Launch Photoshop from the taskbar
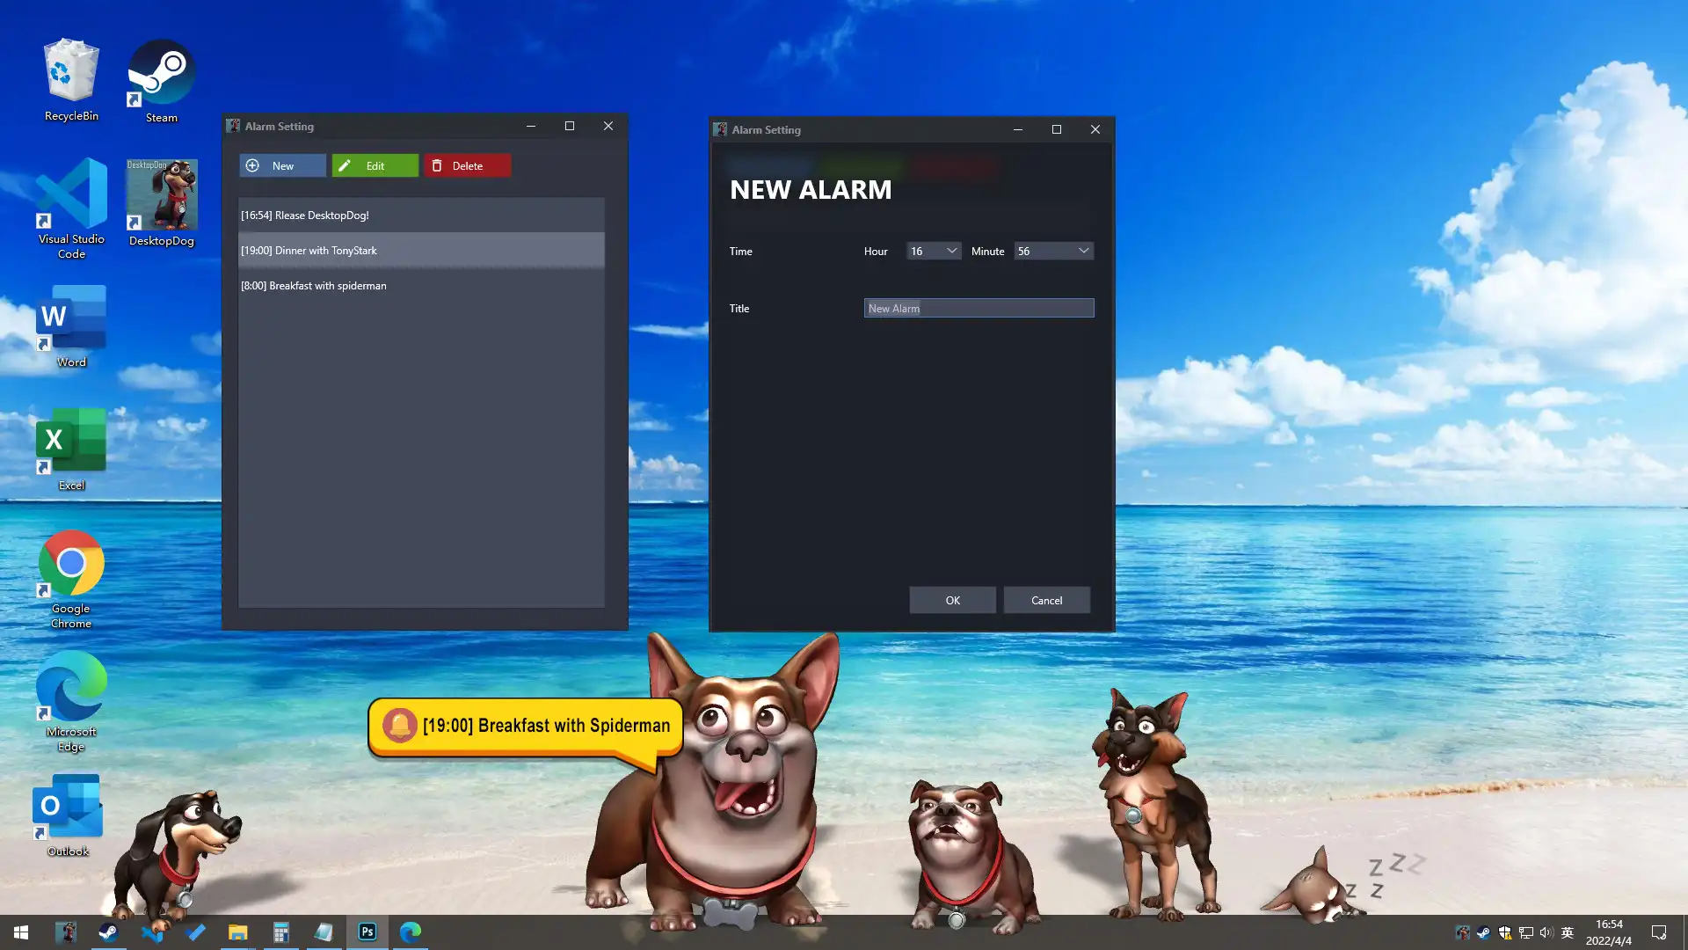Image resolution: width=1688 pixels, height=950 pixels. (x=367, y=932)
